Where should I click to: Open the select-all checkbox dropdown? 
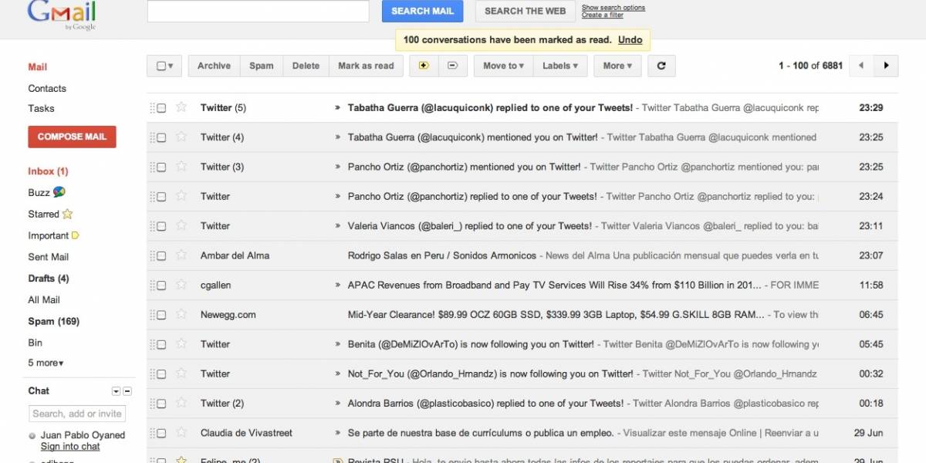[x=164, y=66]
